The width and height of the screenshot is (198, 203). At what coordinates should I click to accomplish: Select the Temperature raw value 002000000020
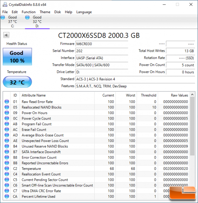(x=176, y=169)
